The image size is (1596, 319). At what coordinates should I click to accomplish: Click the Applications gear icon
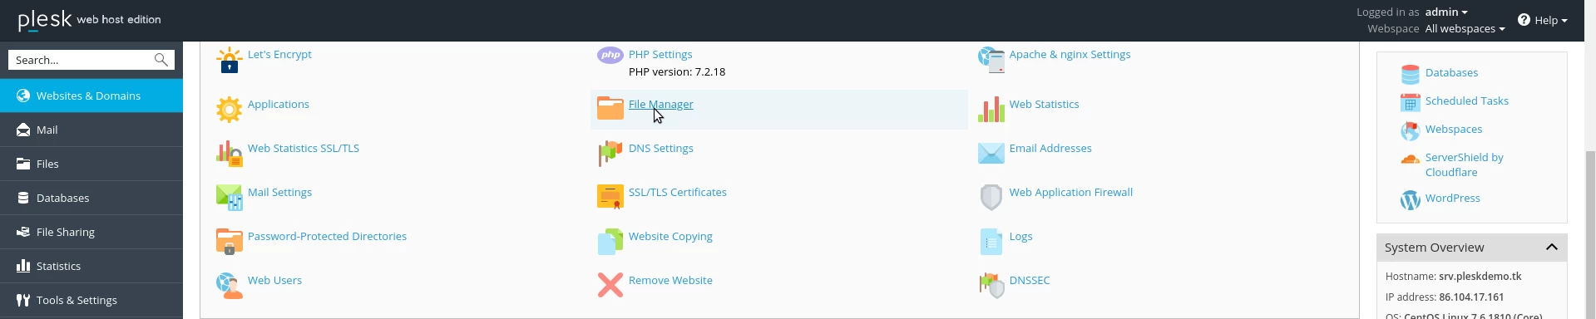coord(229,110)
